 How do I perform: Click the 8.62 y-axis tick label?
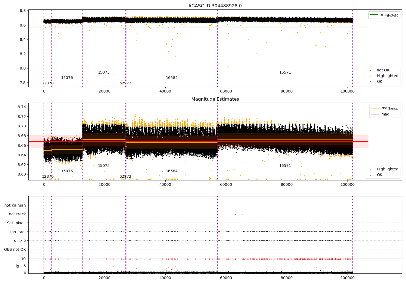[22, 164]
